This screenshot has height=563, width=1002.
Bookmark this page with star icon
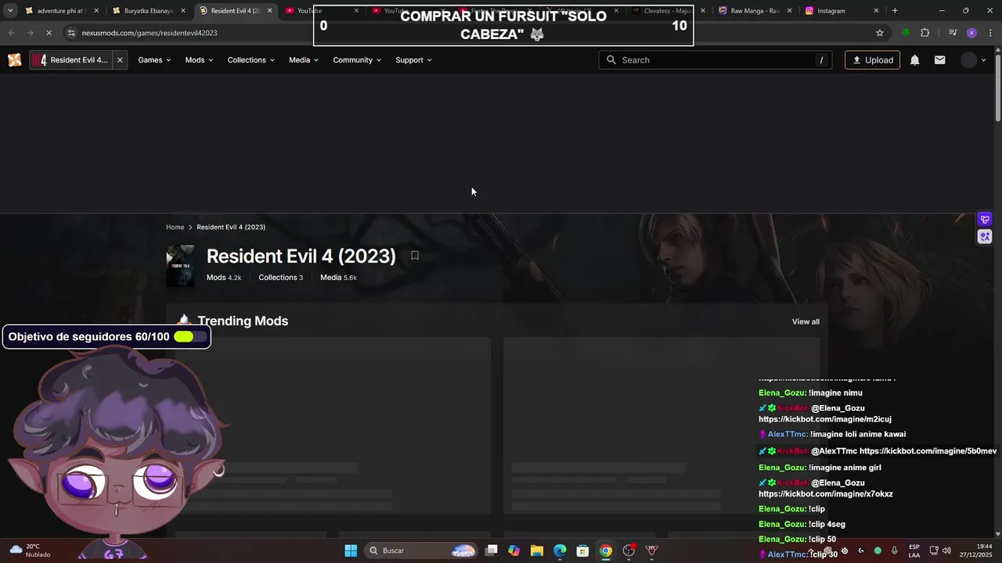point(880,33)
